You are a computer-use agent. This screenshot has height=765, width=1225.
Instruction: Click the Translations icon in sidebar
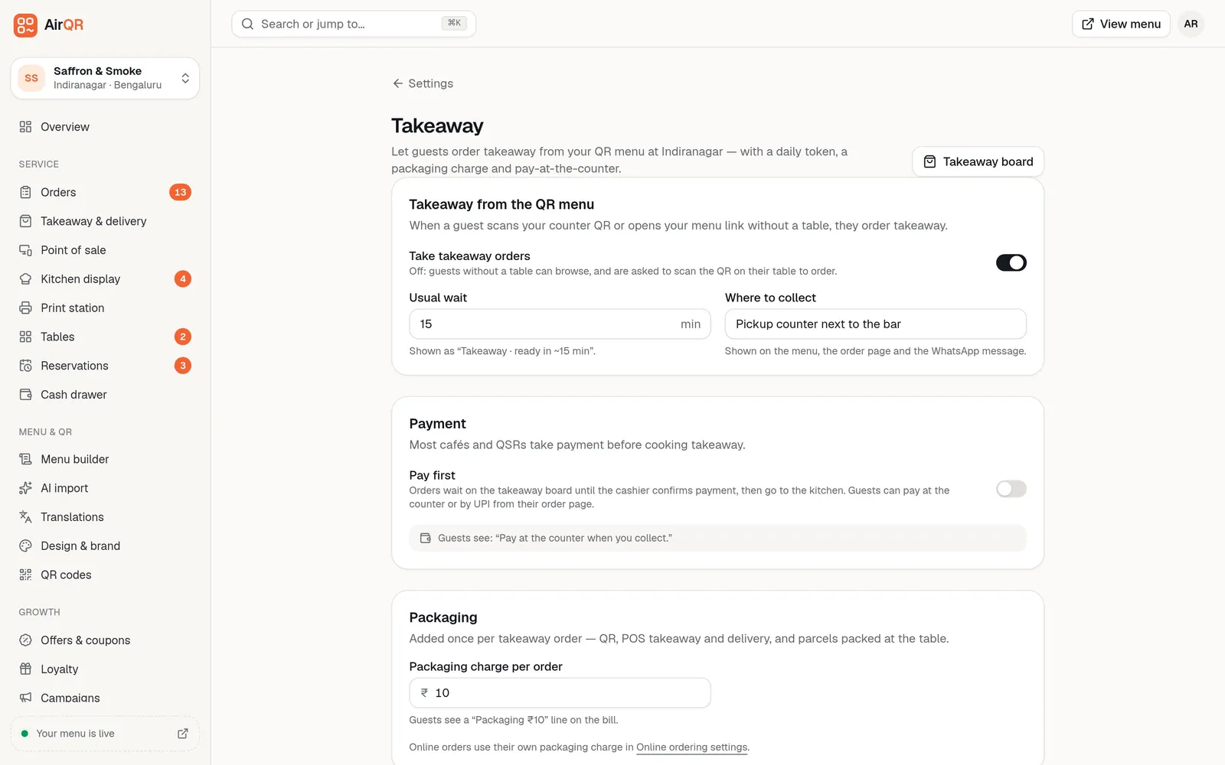click(25, 517)
